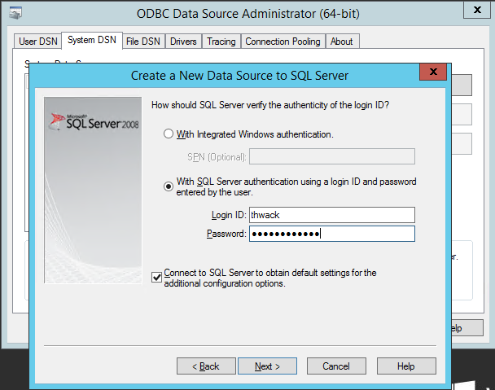
Task: Open the Connection Pooling tab
Action: point(283,42)
